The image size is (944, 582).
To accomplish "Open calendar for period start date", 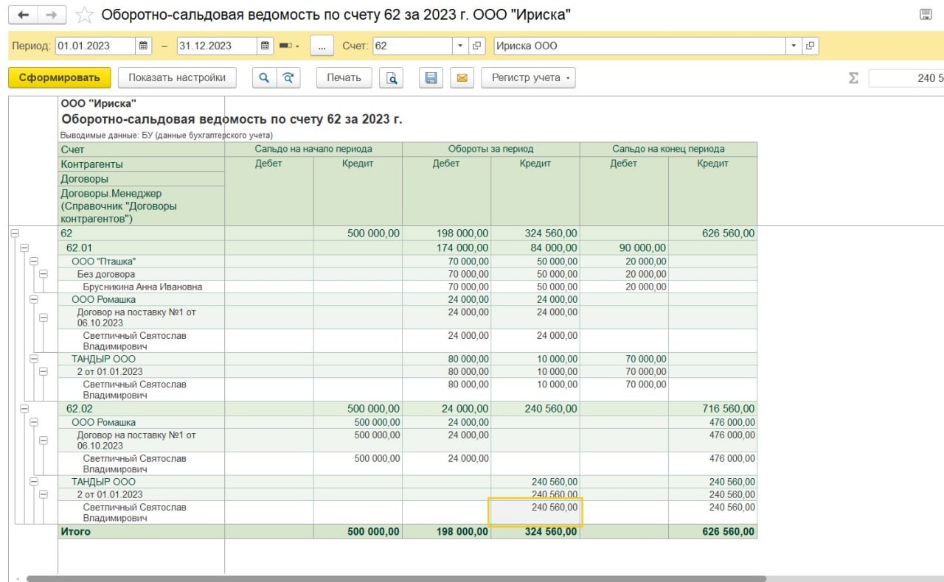I will click(x=144, y=46).
